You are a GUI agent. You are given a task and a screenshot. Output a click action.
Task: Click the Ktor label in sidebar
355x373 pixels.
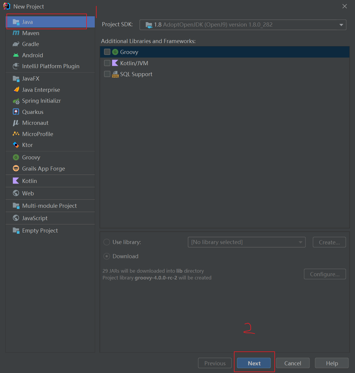(x=27, y=145)
